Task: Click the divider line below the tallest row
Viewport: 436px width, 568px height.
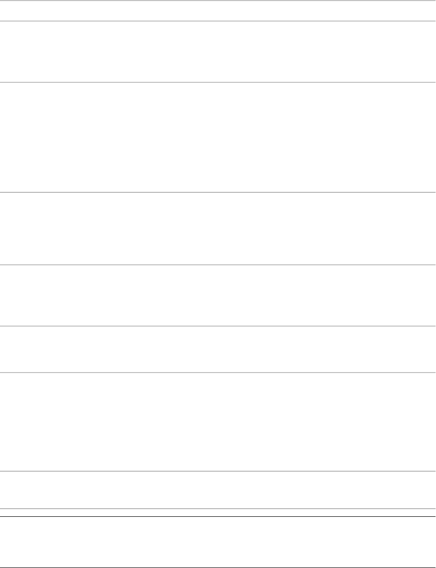Action: point(218,192)
